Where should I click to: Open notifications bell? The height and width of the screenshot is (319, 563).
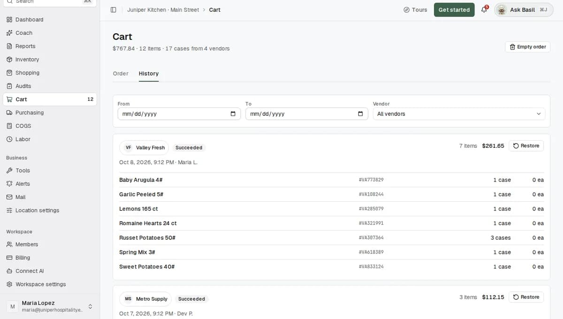(x=484, y=10)
